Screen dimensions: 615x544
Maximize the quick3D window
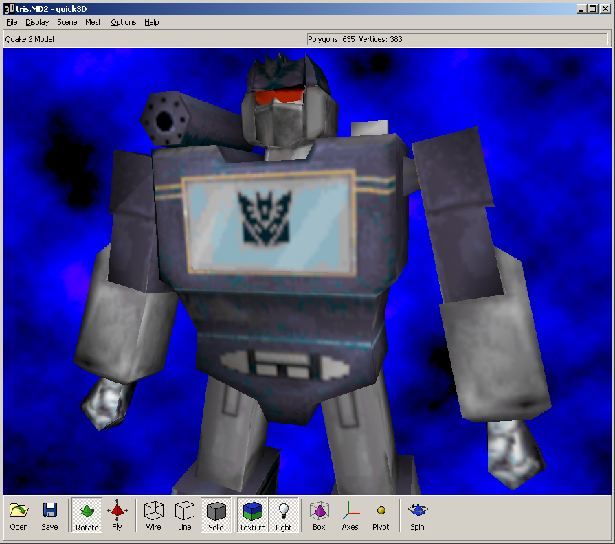pos(593,9)
